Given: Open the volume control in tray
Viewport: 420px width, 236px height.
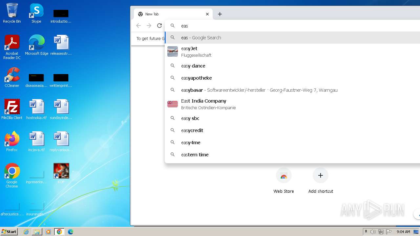Looking at the screenshot, I should click(x=373, y=232).
